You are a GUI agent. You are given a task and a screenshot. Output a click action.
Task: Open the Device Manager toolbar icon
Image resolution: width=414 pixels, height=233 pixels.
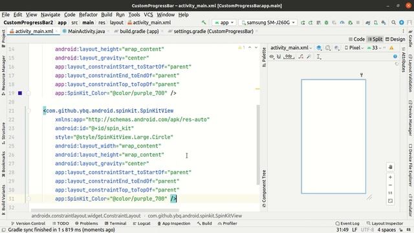click(375, 23)
